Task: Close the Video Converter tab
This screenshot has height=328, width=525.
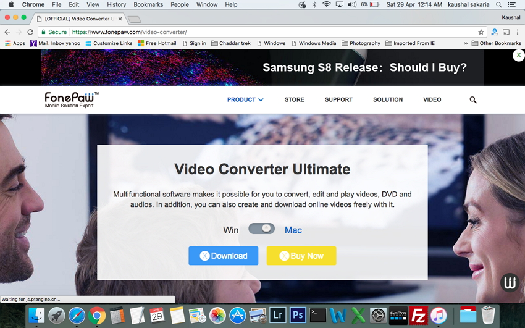Action: [120, 19]
